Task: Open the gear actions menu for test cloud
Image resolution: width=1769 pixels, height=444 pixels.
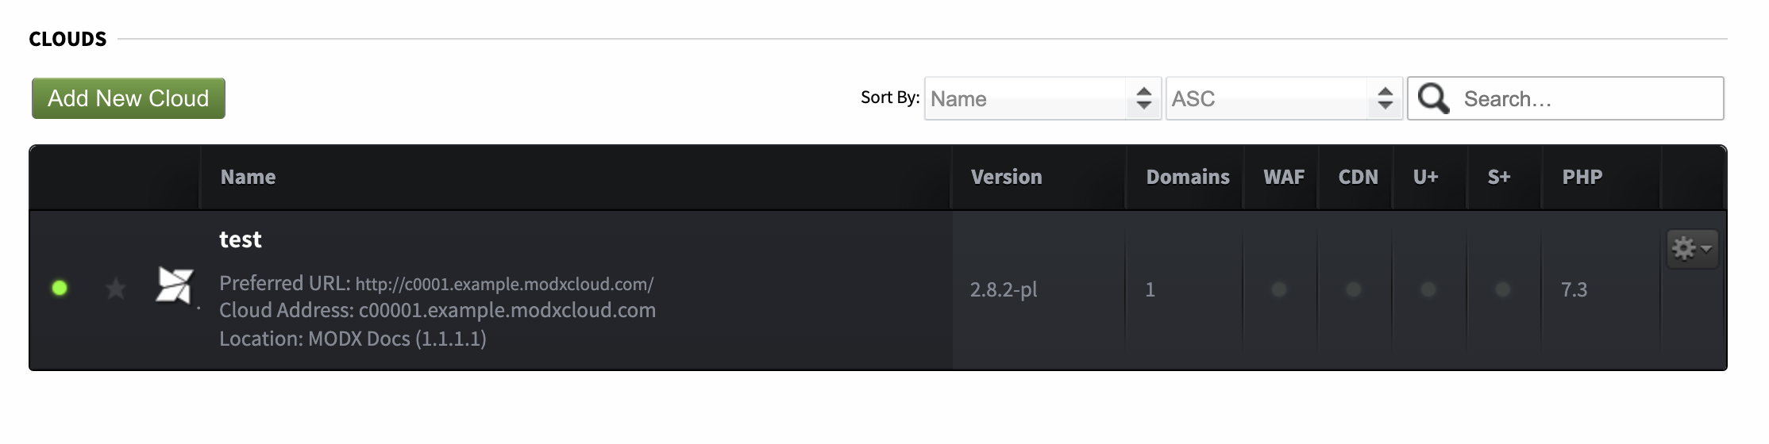Action: 1692,249
